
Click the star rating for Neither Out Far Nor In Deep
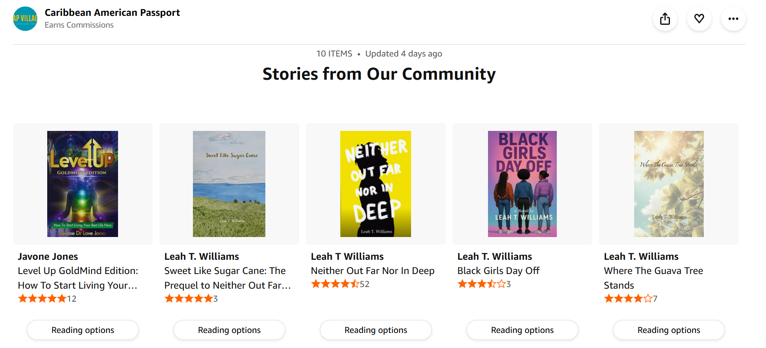[x=334, y=284]
